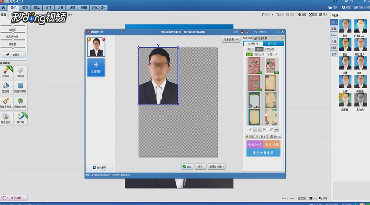Select the 背景虚化 background blur tool
The height and width of the screenshot is (205, 370).
coord(6,118)
